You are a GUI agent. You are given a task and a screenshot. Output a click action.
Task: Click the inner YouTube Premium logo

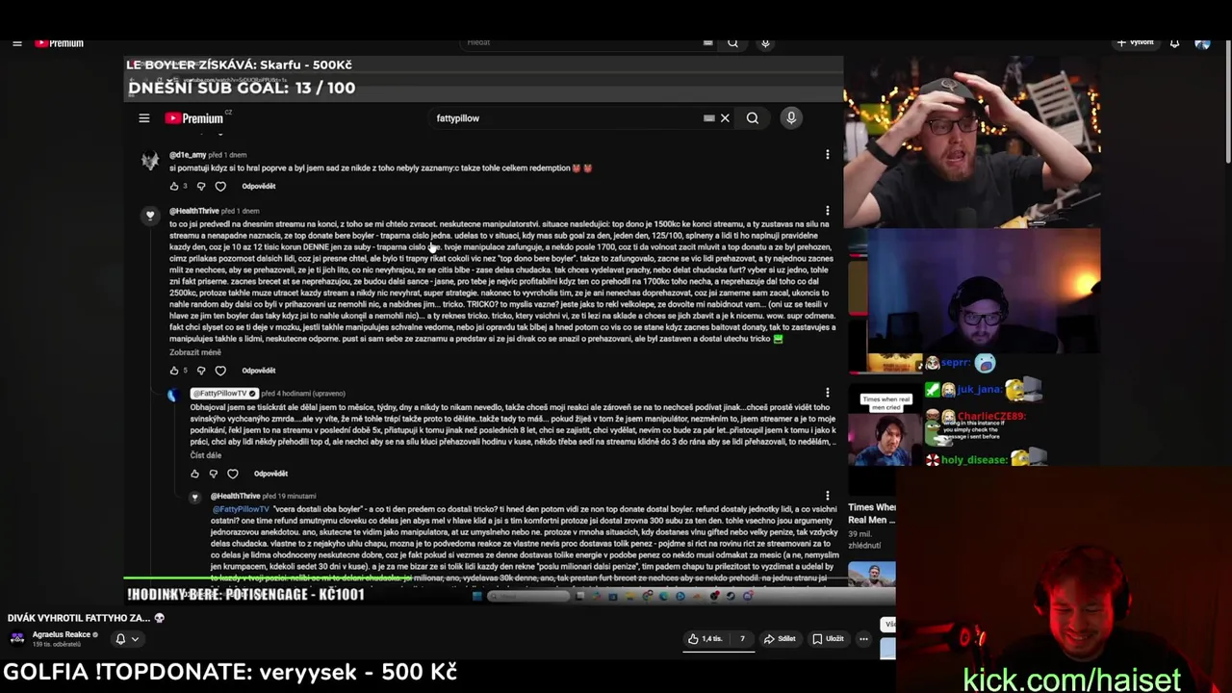pos(194,118)
